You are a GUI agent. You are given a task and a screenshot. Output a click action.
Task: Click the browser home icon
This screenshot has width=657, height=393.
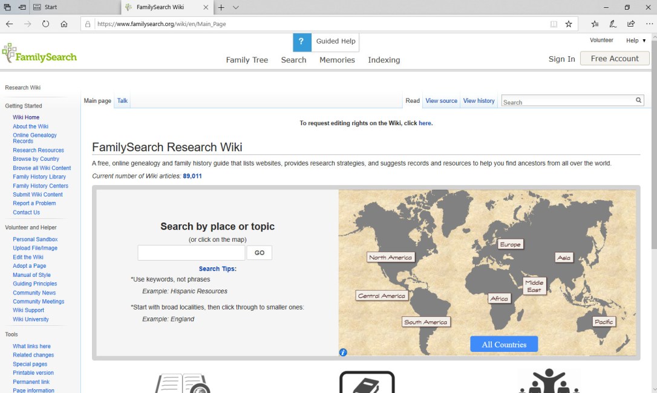(x=64, y=24)
